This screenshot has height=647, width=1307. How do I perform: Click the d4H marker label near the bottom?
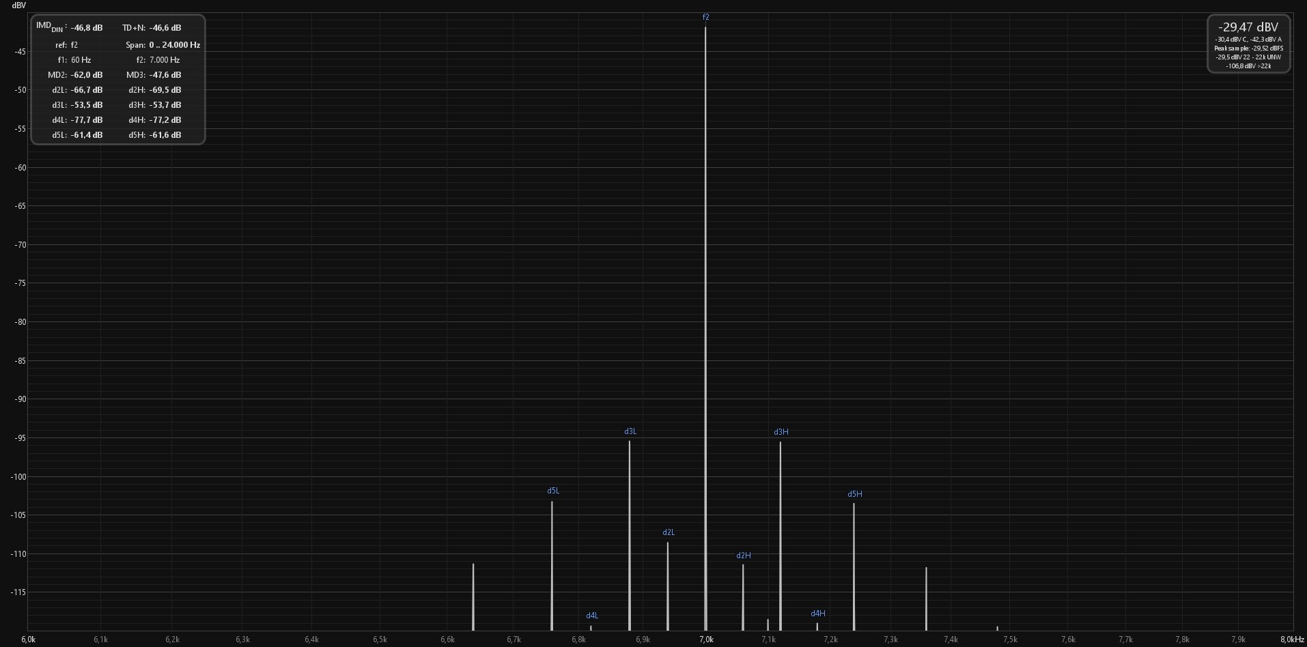coord(818,614)
